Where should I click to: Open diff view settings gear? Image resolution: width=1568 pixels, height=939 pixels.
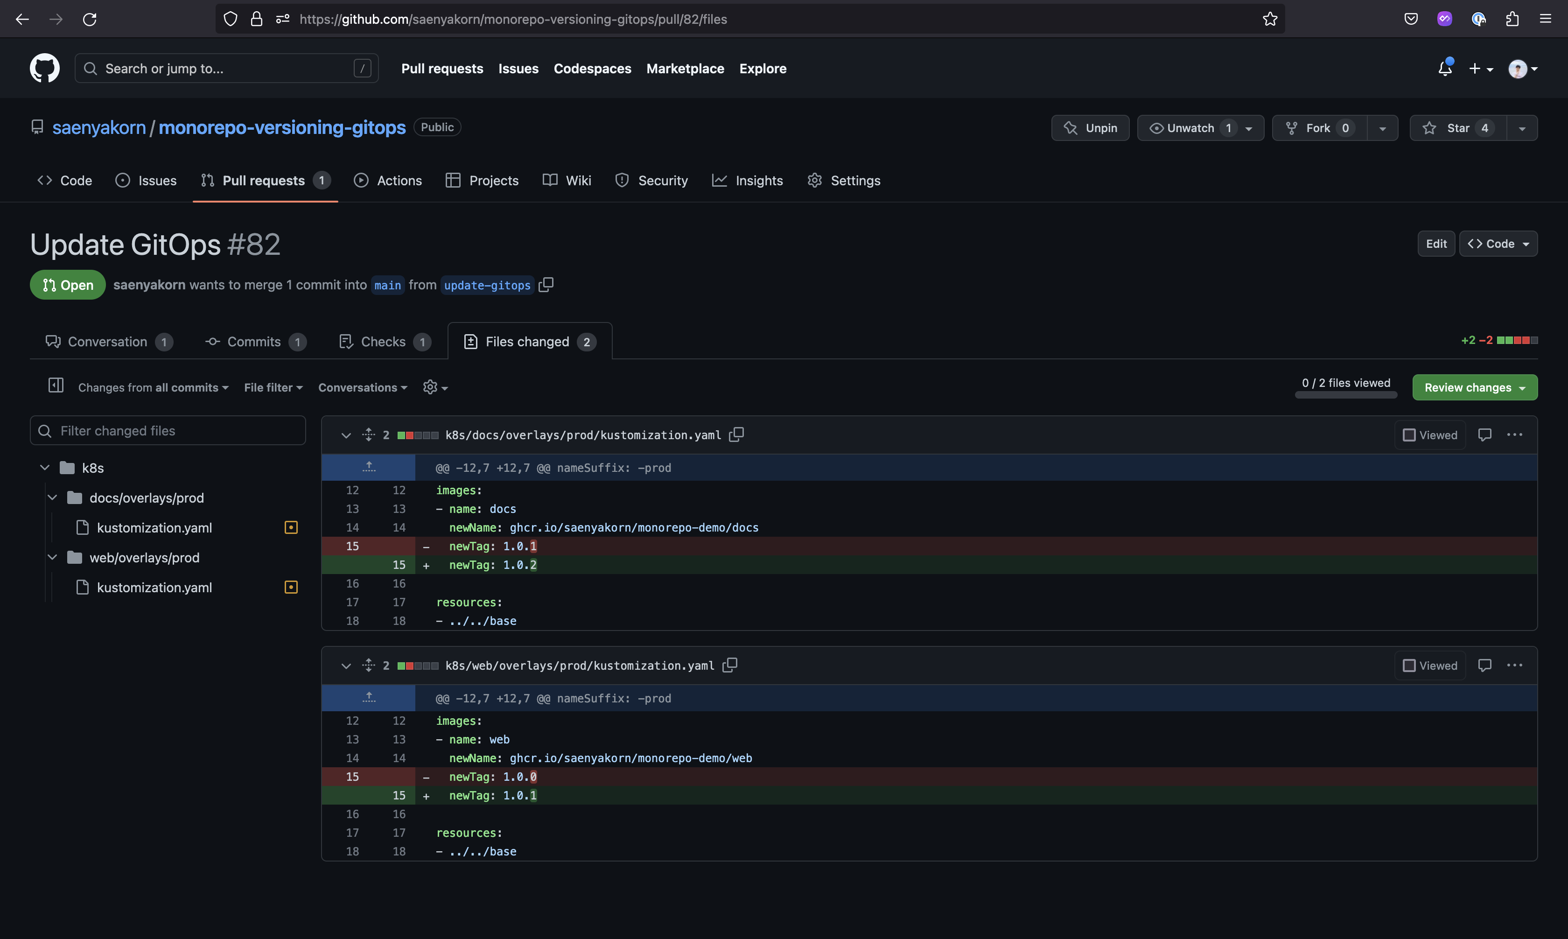tap(435, 387)
